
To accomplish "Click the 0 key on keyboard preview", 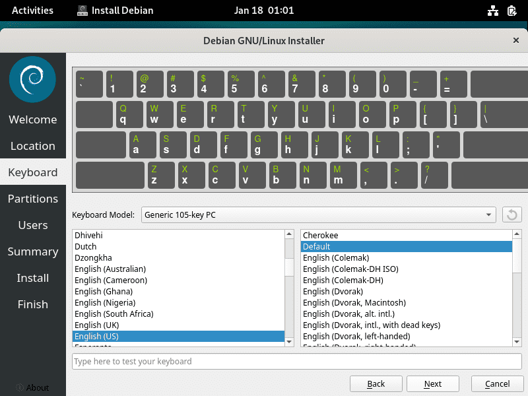I will 393,84.
